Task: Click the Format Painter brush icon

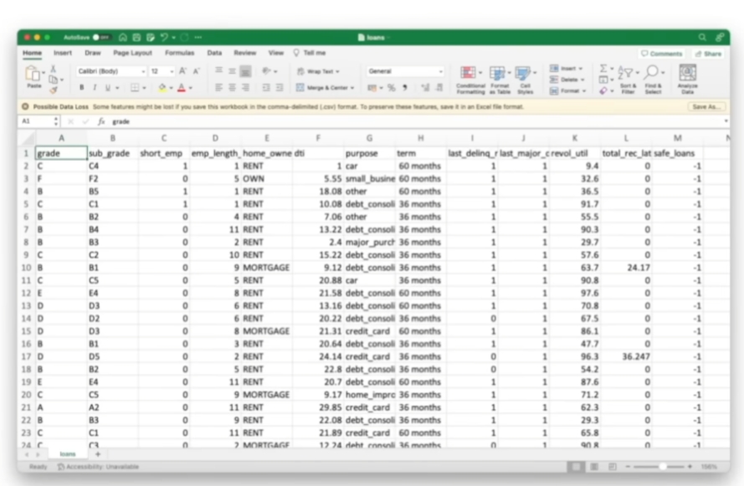Action: click(54, 90)
